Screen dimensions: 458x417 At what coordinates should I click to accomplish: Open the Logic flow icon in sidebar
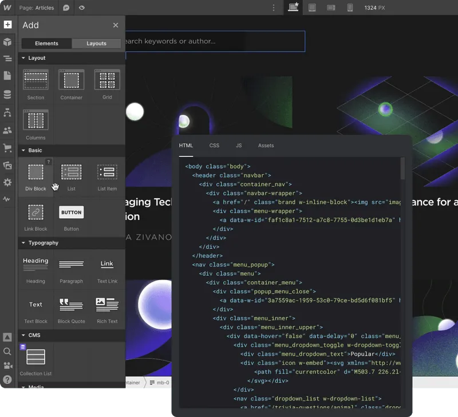click(7, 112)
